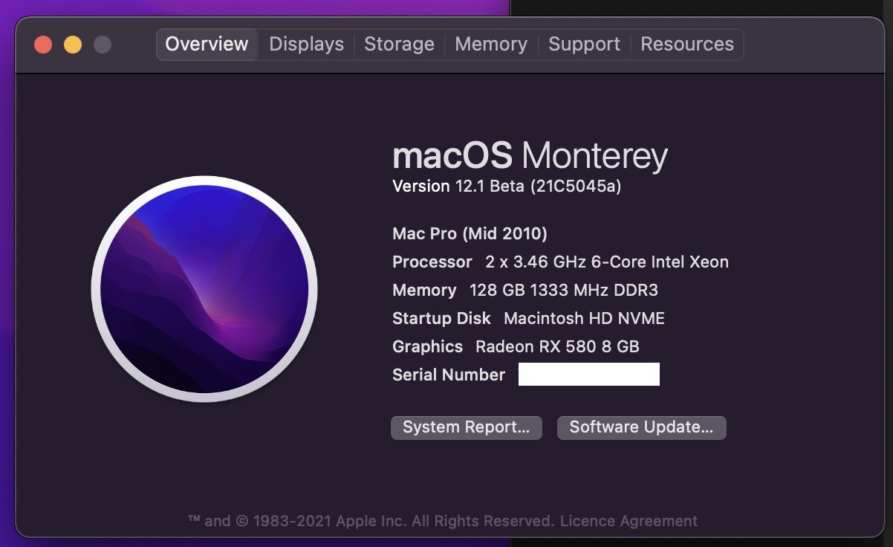
Task: Minimize the window with yellow button
Action: (x=73, y=45)
